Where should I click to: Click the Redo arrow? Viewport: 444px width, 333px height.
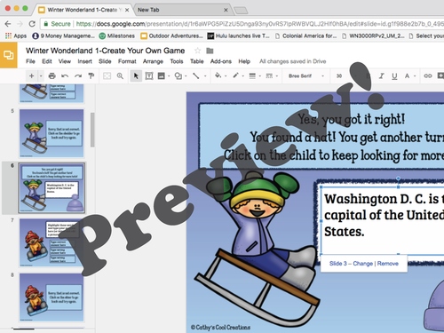[78, 76]
